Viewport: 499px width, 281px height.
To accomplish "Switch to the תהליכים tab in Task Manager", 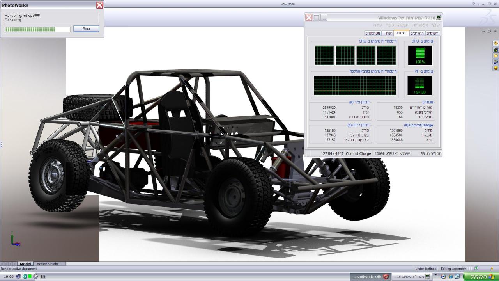I will (x=417, y=33).
